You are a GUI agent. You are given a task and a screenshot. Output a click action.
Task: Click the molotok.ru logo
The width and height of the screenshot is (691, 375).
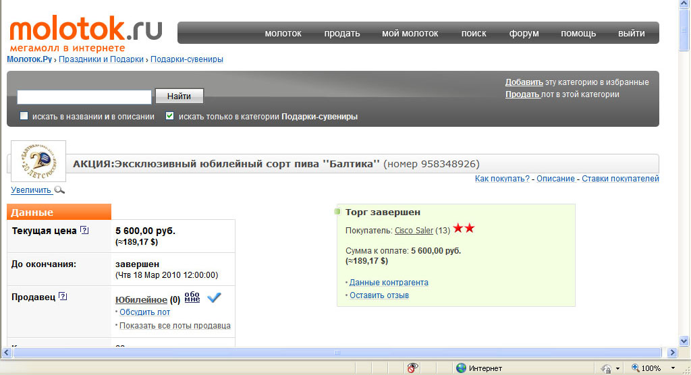pyautogui.click(x=85, y=32)
